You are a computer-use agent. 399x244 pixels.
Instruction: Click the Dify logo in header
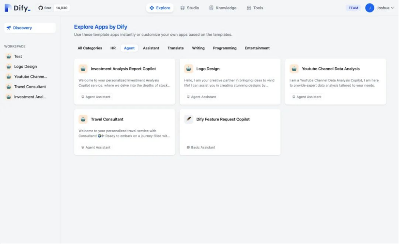click(17, 8)
